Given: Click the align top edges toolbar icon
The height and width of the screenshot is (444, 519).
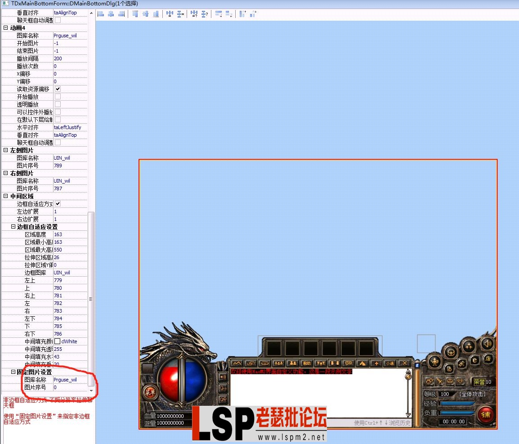Looking at the screenshot, I should tap(135, 14).
